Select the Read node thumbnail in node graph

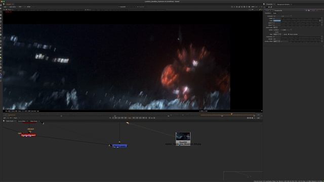click(x=183, y=137)
